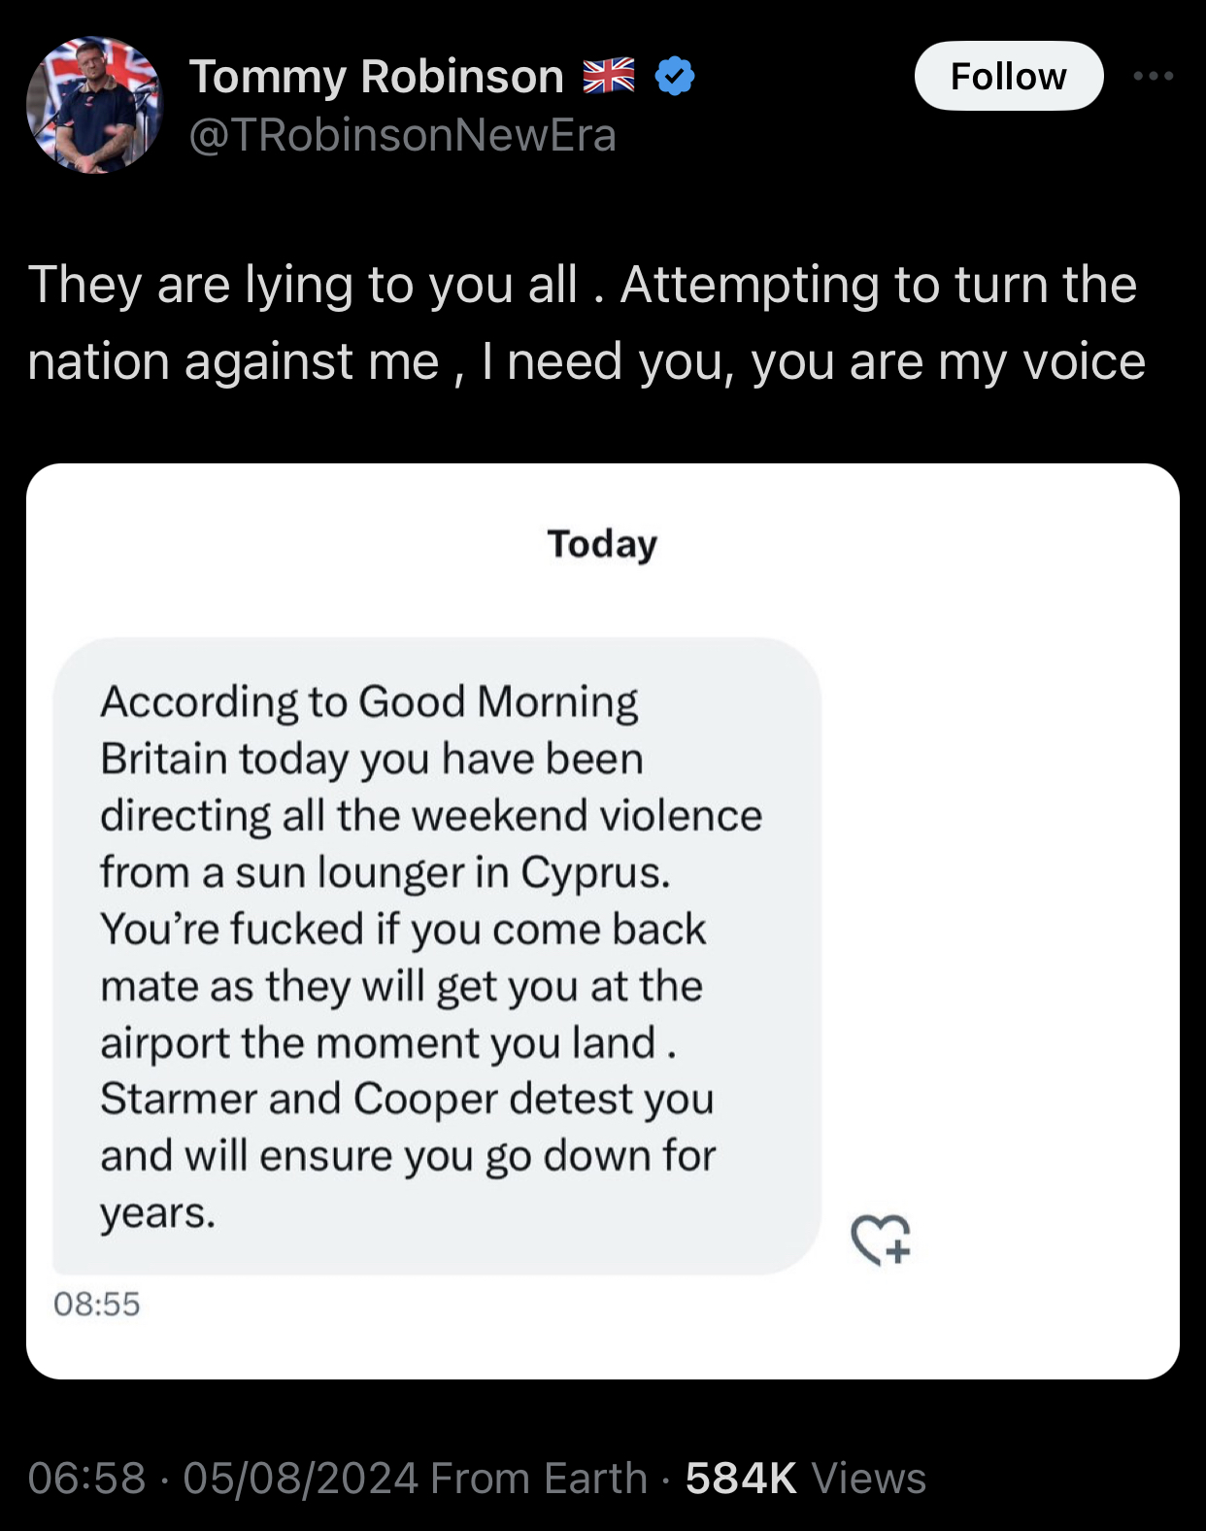Click the 08:55 message time stamp
Screen dimensions: 1206x1531
(x=97, y=1304)
